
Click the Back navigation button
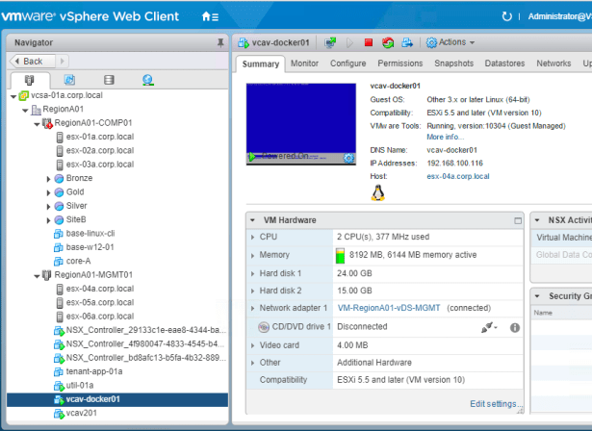[x=33, y=62]
